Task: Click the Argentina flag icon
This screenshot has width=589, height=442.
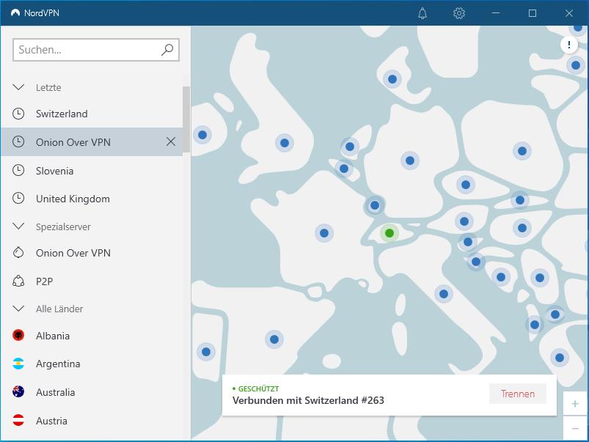Action: point(18,364)
